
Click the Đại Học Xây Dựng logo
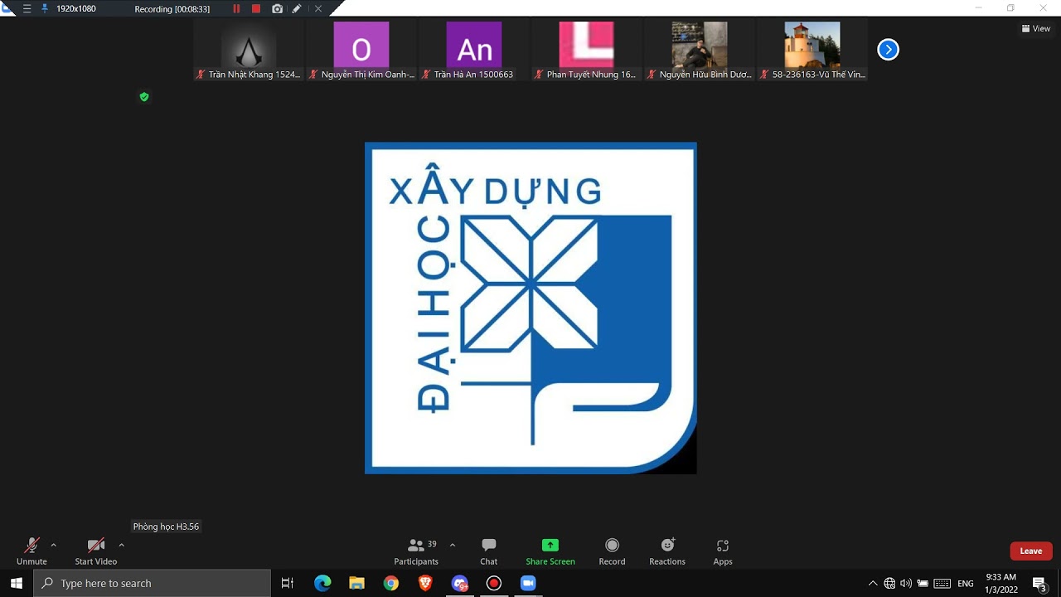click(530, 308)
